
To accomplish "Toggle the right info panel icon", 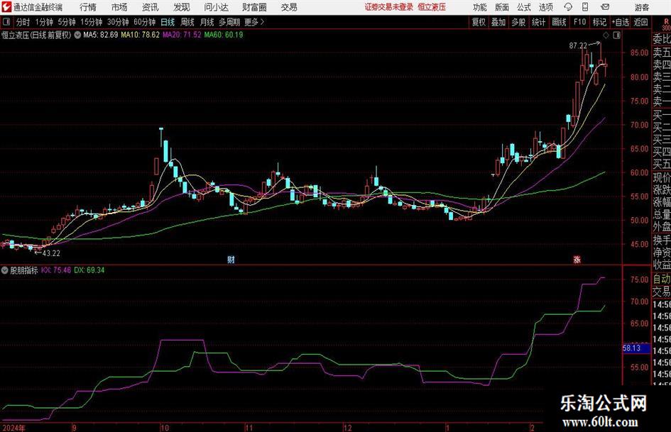I will [616, 35].
